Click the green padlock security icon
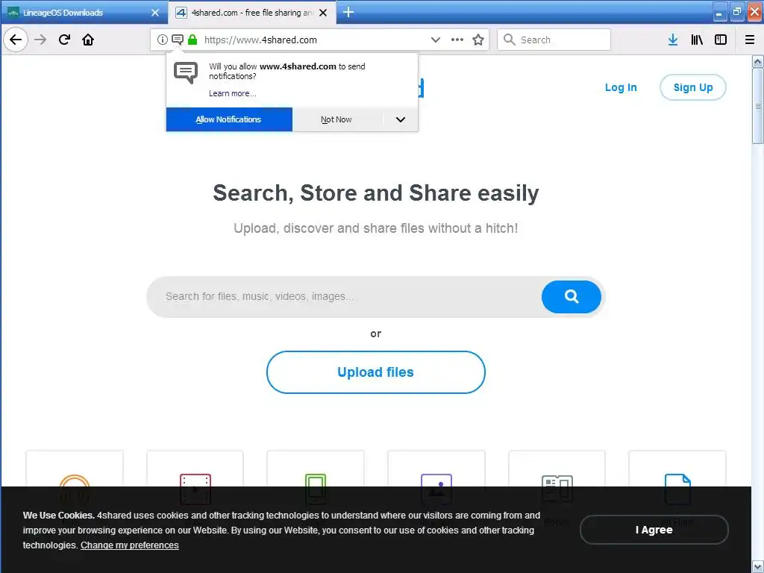The image size is (764, 573). point(192,40)
